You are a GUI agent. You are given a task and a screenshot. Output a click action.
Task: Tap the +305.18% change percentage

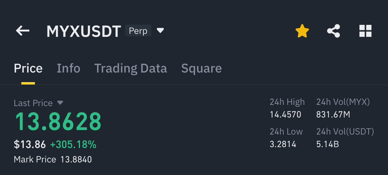[73, 144]
